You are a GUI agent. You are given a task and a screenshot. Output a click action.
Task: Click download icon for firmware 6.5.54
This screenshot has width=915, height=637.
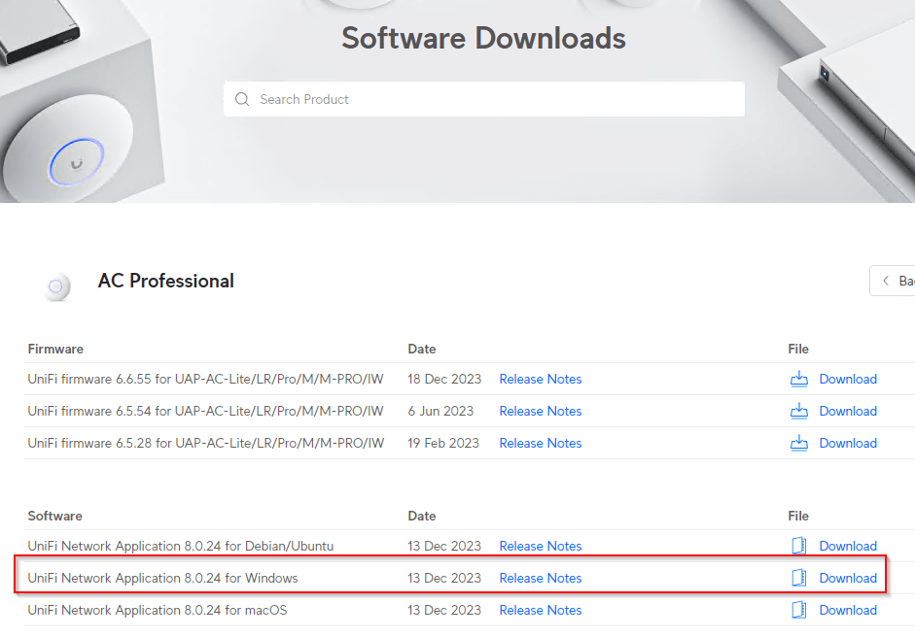(x=799, y=411)
